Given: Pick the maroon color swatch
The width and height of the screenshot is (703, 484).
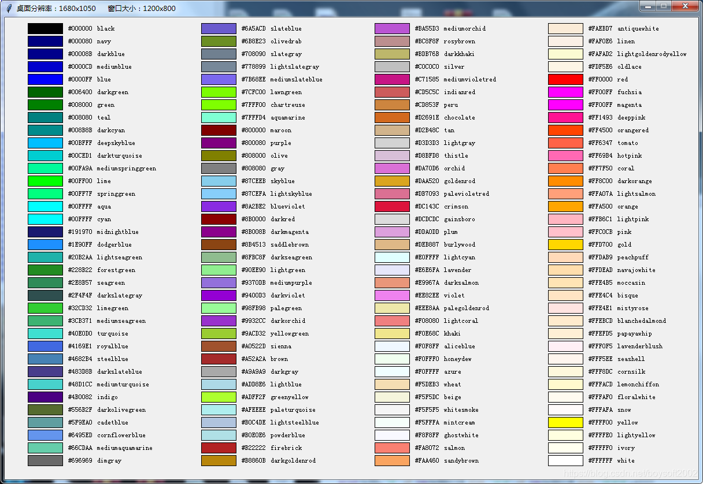Looking at the screenshot, I should (x=219, y=131).
